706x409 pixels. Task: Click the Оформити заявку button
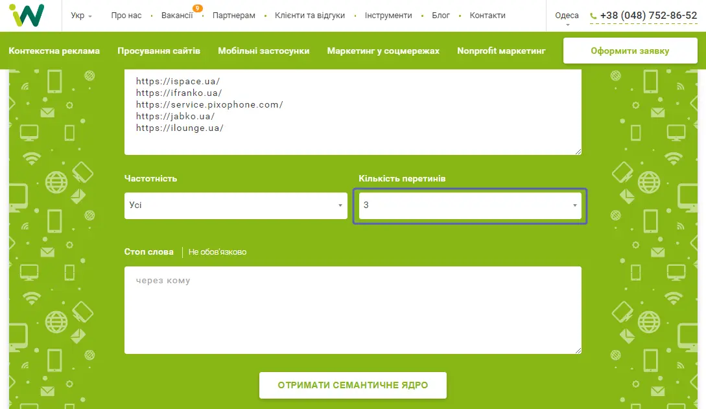[630, 51]
